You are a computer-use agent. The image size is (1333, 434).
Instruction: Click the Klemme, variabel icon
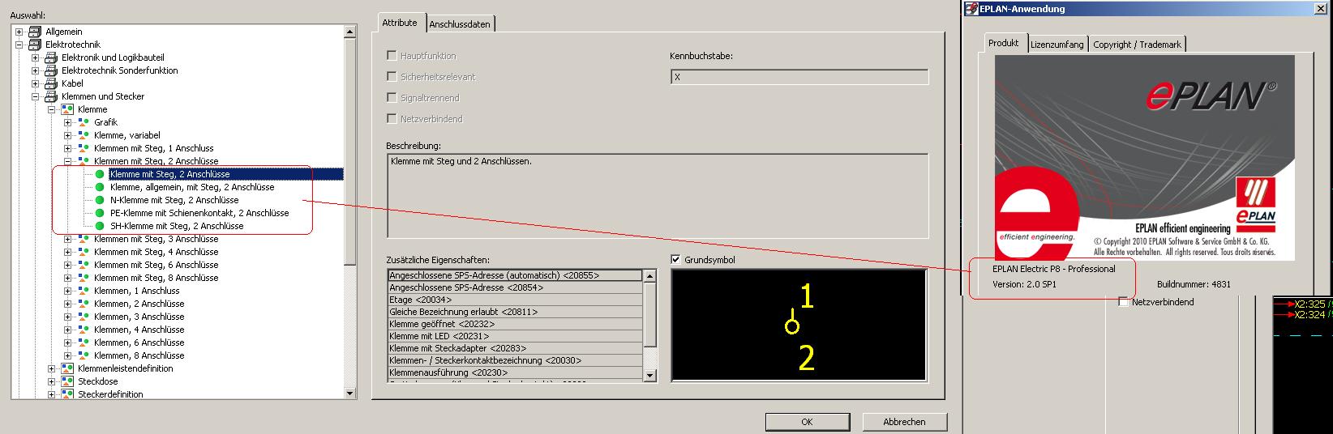[84, 135]
